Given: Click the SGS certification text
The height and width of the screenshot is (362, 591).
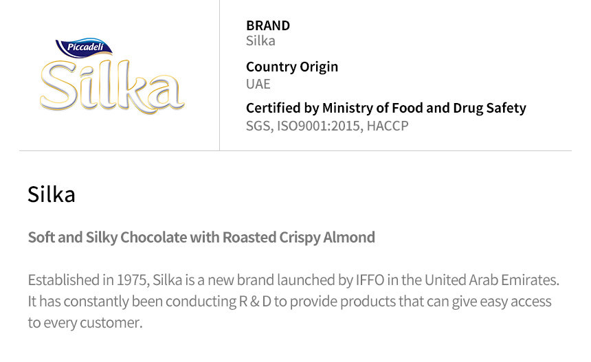Looking at the screenshot, I should [260, 126].
